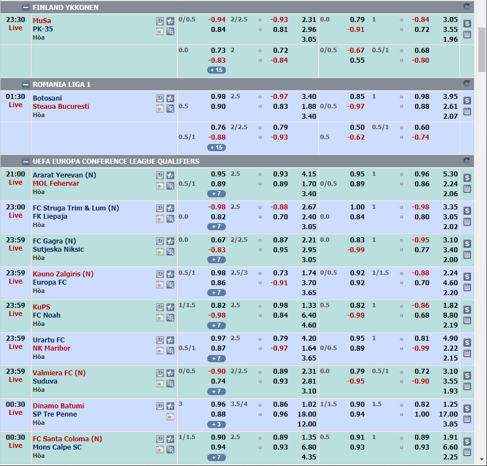
Task: Open live centre for Botosani match
Action: click(159, 98)
